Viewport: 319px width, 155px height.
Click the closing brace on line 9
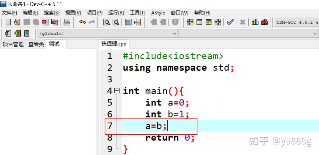126,150
